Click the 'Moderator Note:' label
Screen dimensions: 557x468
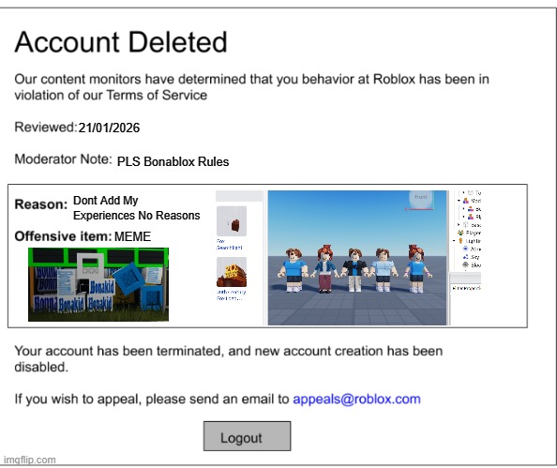click(x=63, y=159)
